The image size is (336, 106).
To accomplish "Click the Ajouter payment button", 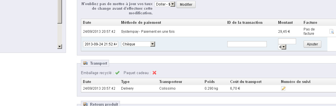I will click(312, 44).
